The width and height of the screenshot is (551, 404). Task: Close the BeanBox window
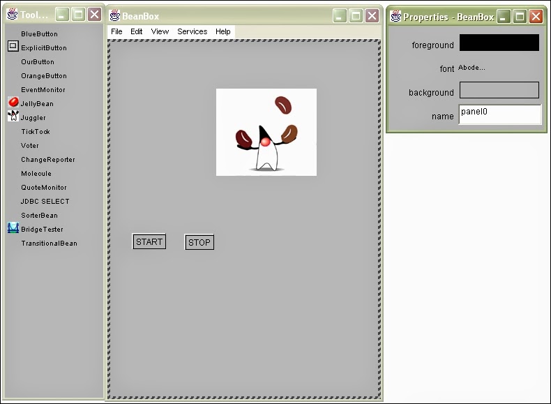point(372,16)
